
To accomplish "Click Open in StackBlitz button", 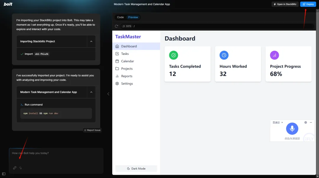I will click(x=285, y=4).
